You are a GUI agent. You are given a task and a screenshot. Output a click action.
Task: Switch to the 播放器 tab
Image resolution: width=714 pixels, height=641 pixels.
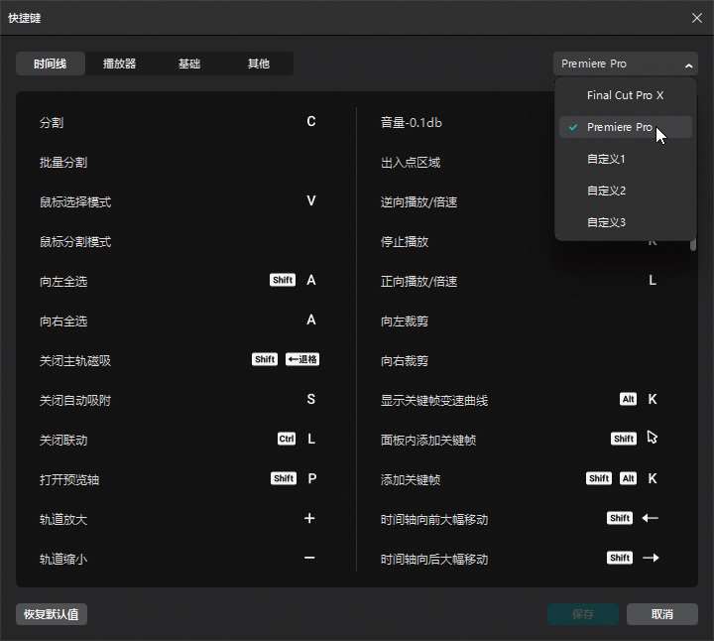point(119,64)
